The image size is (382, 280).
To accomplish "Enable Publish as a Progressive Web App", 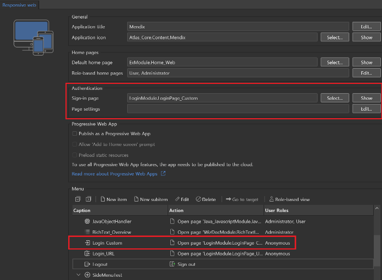I will (x=75, y=133).
